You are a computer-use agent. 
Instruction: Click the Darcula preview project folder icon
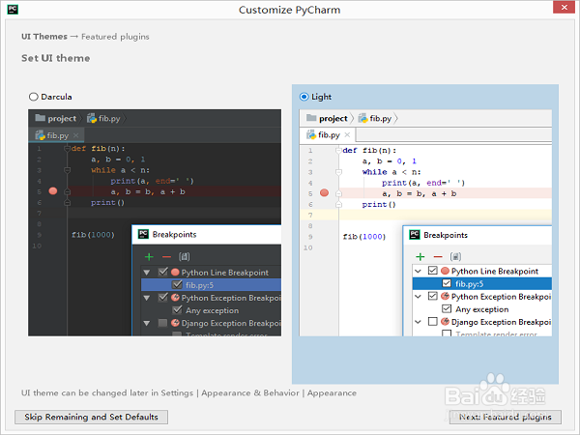(x=40, y=118)
